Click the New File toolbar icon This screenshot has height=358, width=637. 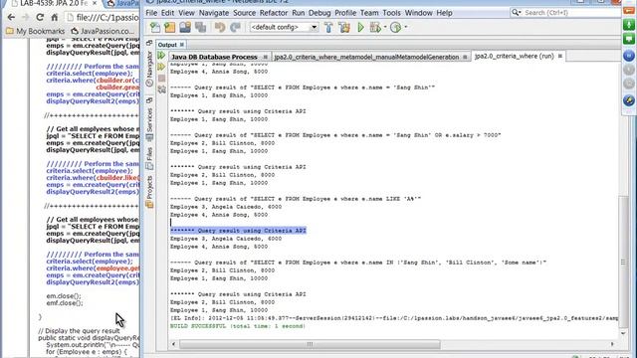pyautogui.click(x=155, y=27)
